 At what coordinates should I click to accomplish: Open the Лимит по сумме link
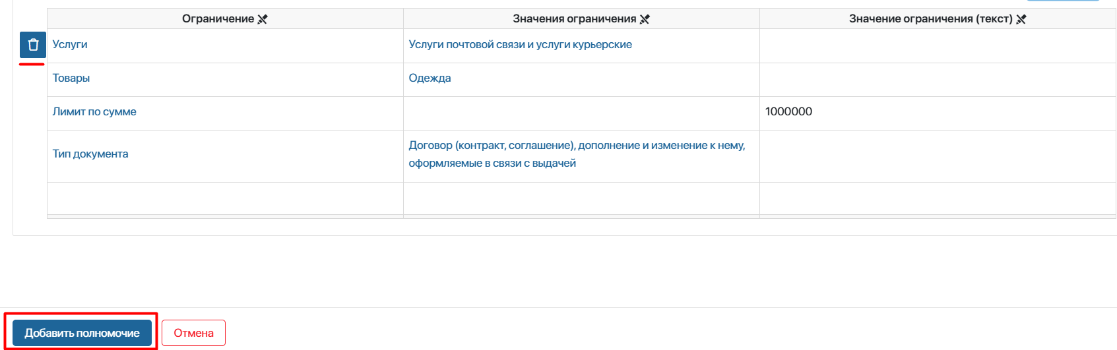coord(94,111)
